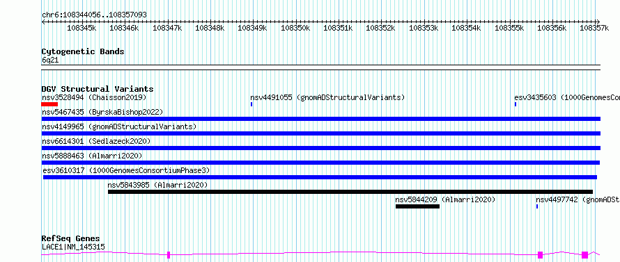Image resolution: width=620 pixels, height=262 pixels.
Task: Click the 108347k ruler tick label
Action: (167, 28)
